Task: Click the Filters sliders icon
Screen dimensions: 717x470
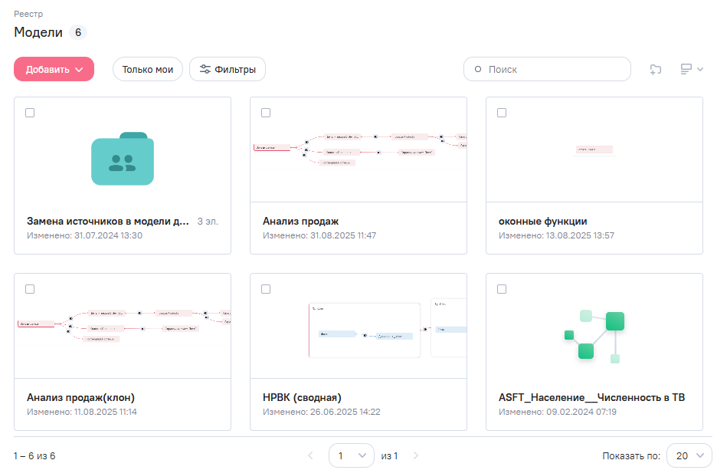Action: coord(205,70)
